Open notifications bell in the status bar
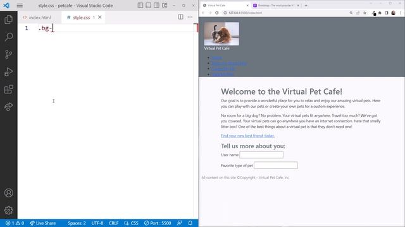405x227 pixels. [190, 223]
